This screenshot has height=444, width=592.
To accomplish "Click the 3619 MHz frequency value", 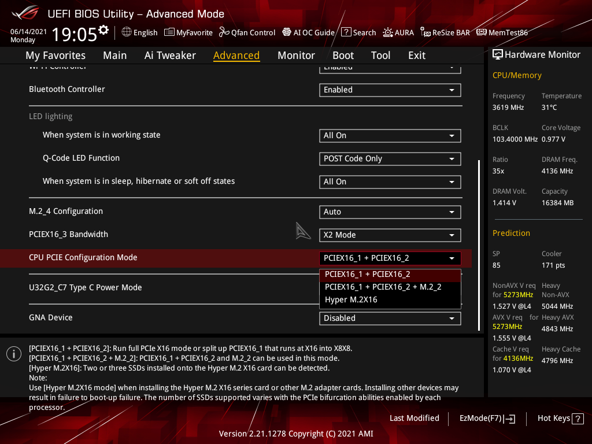I will pyautogui.click(x=508, y=108).
